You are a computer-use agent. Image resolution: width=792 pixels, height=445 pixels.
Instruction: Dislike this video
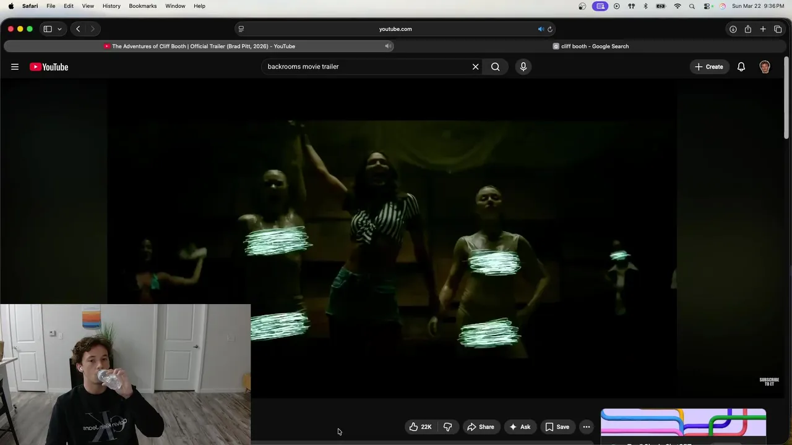click(x=447, y=427)
